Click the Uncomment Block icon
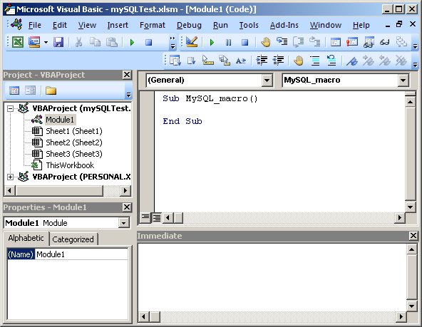The width and height of the screenshot is (422, 327). 331,61
